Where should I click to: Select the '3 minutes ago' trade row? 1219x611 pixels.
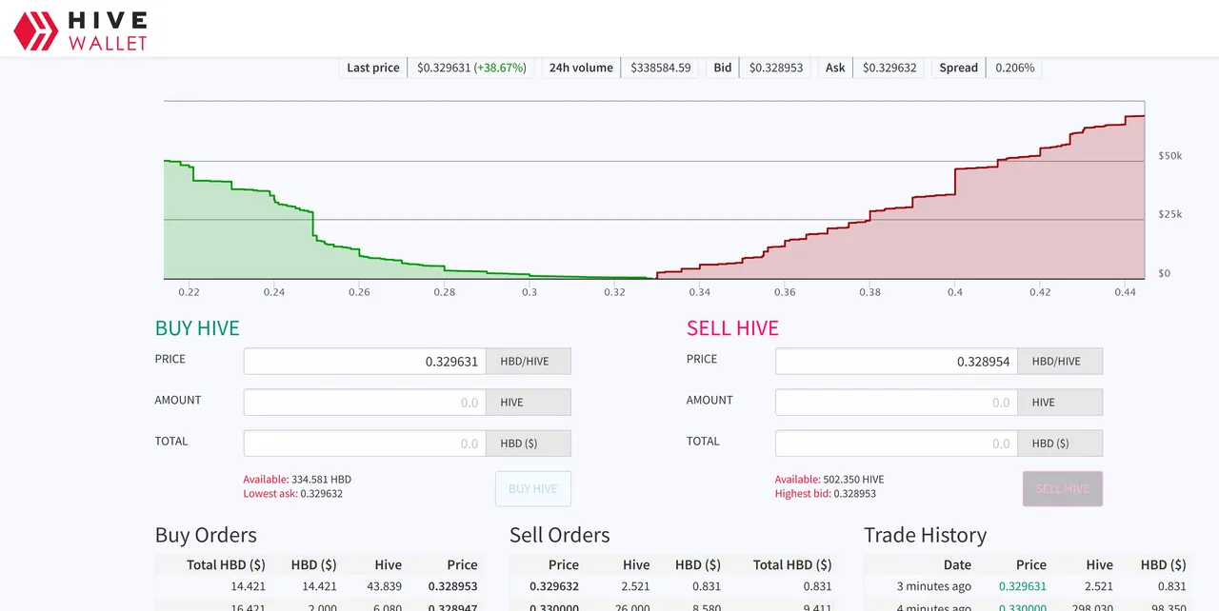(x=1029, y=586)
